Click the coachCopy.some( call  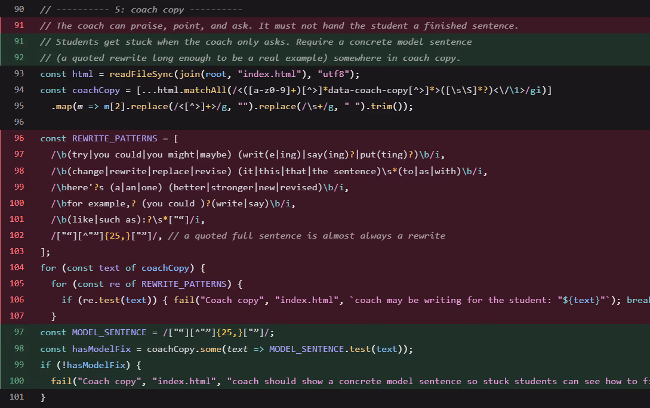(187, 349)
